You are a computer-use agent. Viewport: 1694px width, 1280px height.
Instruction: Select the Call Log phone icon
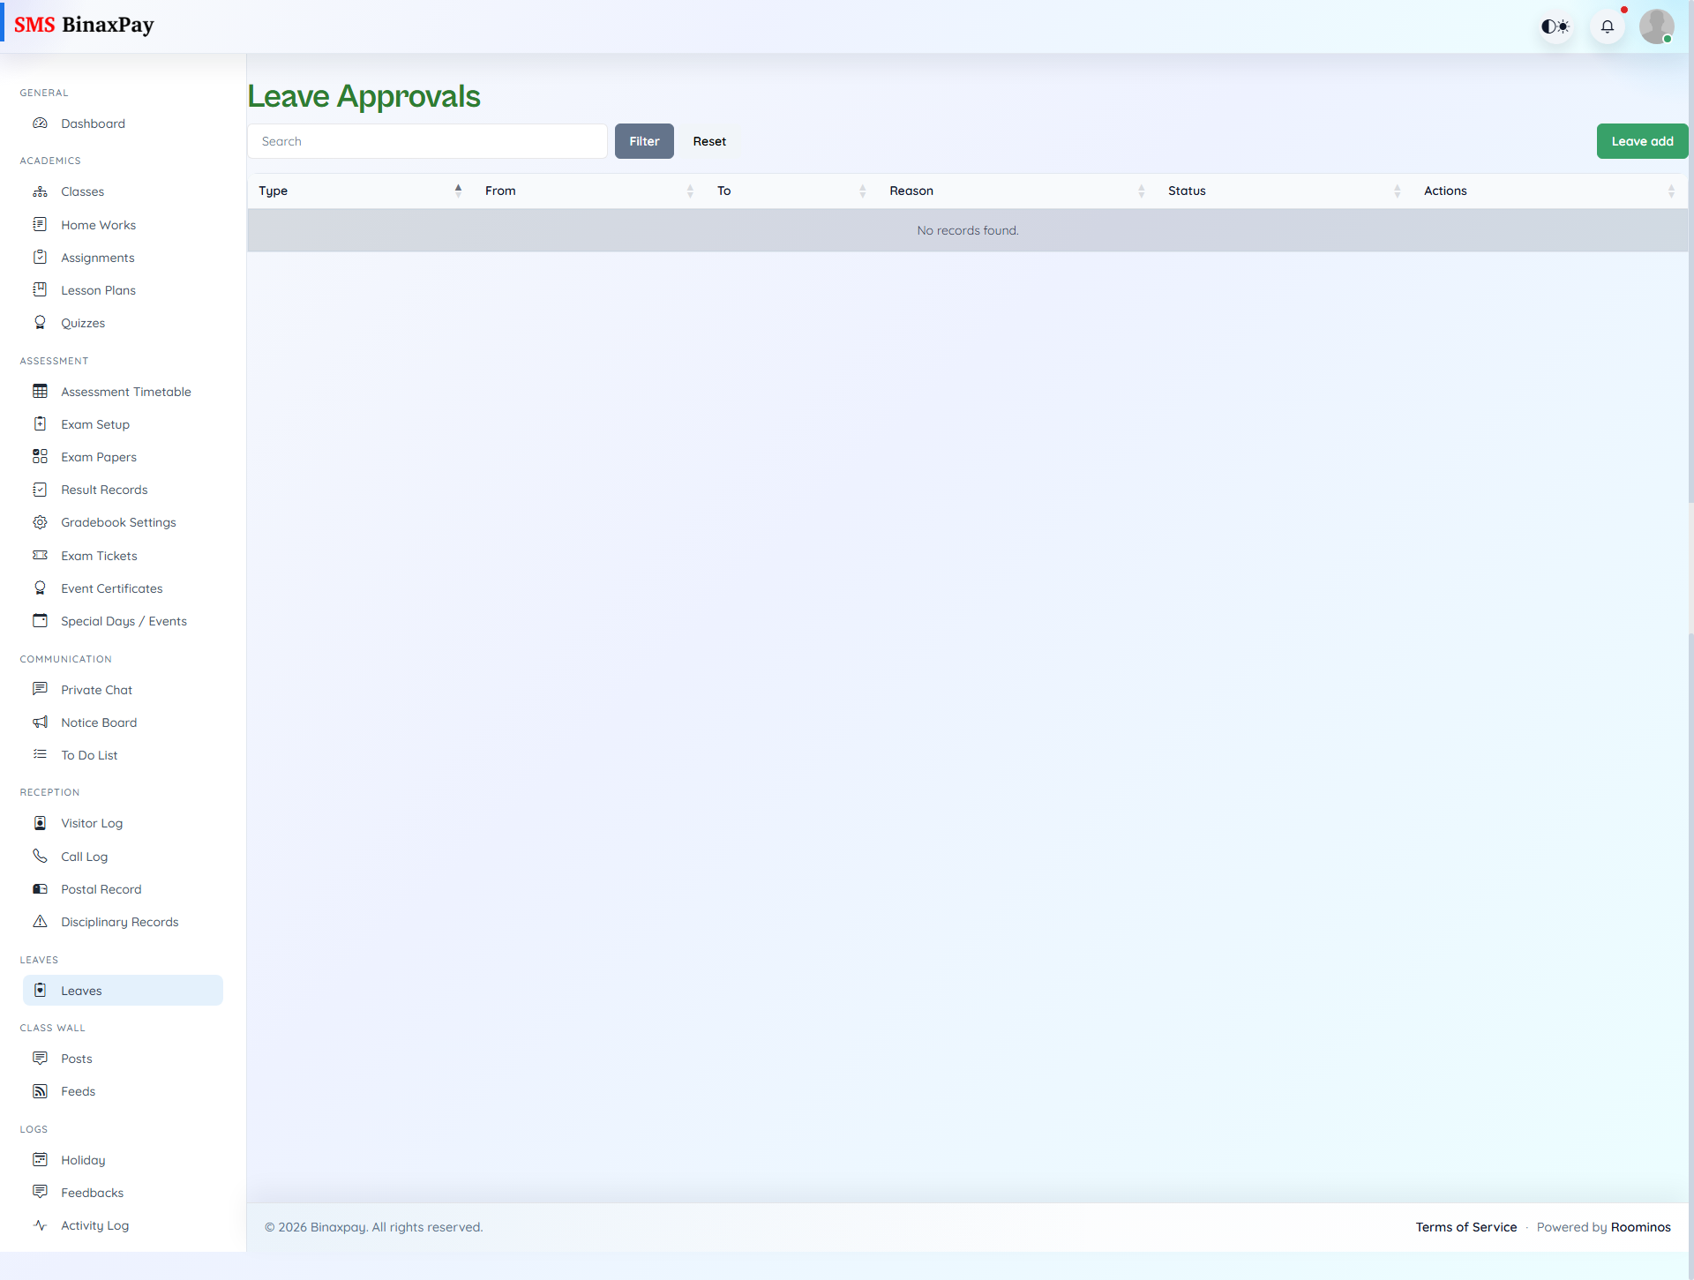[x=41, y=856]
